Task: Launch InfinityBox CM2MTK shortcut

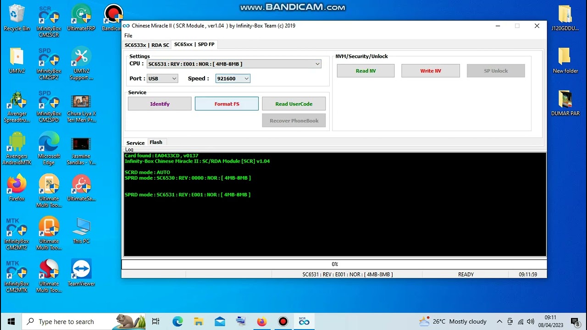Action: coord(17,277)
